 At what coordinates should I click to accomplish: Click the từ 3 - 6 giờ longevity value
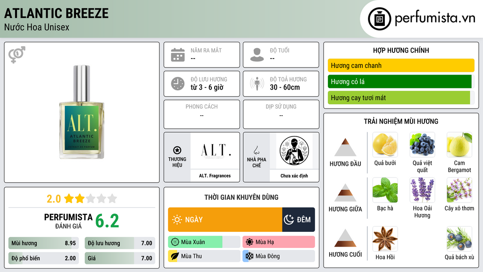pos(207,87)
